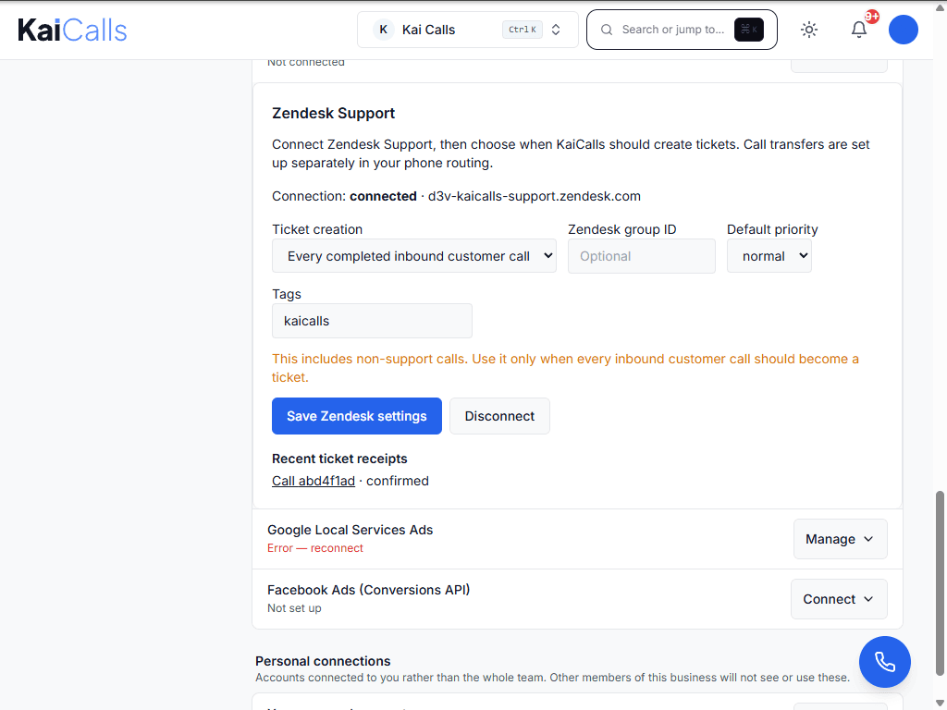Click the Zendesk group ID field
The height and width of the screenshot is (710, 947).
[x=642, y=256]
